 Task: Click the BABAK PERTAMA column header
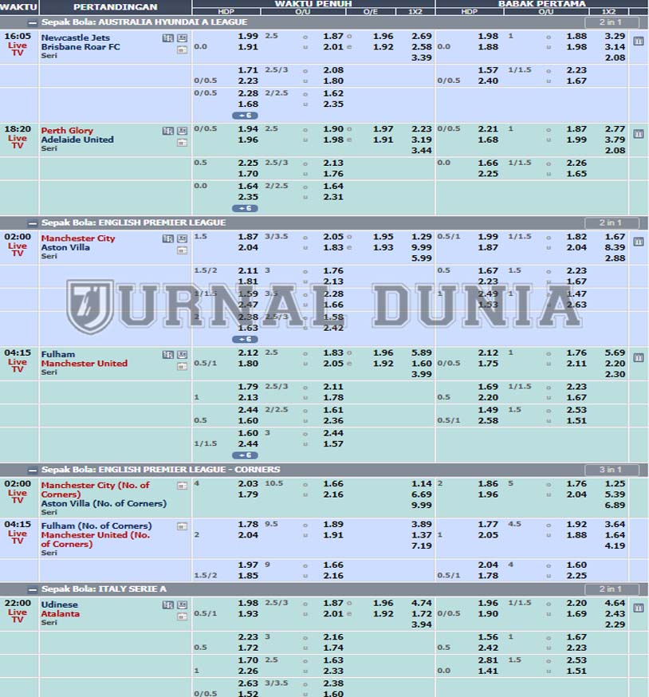click(x=541, y=4)
